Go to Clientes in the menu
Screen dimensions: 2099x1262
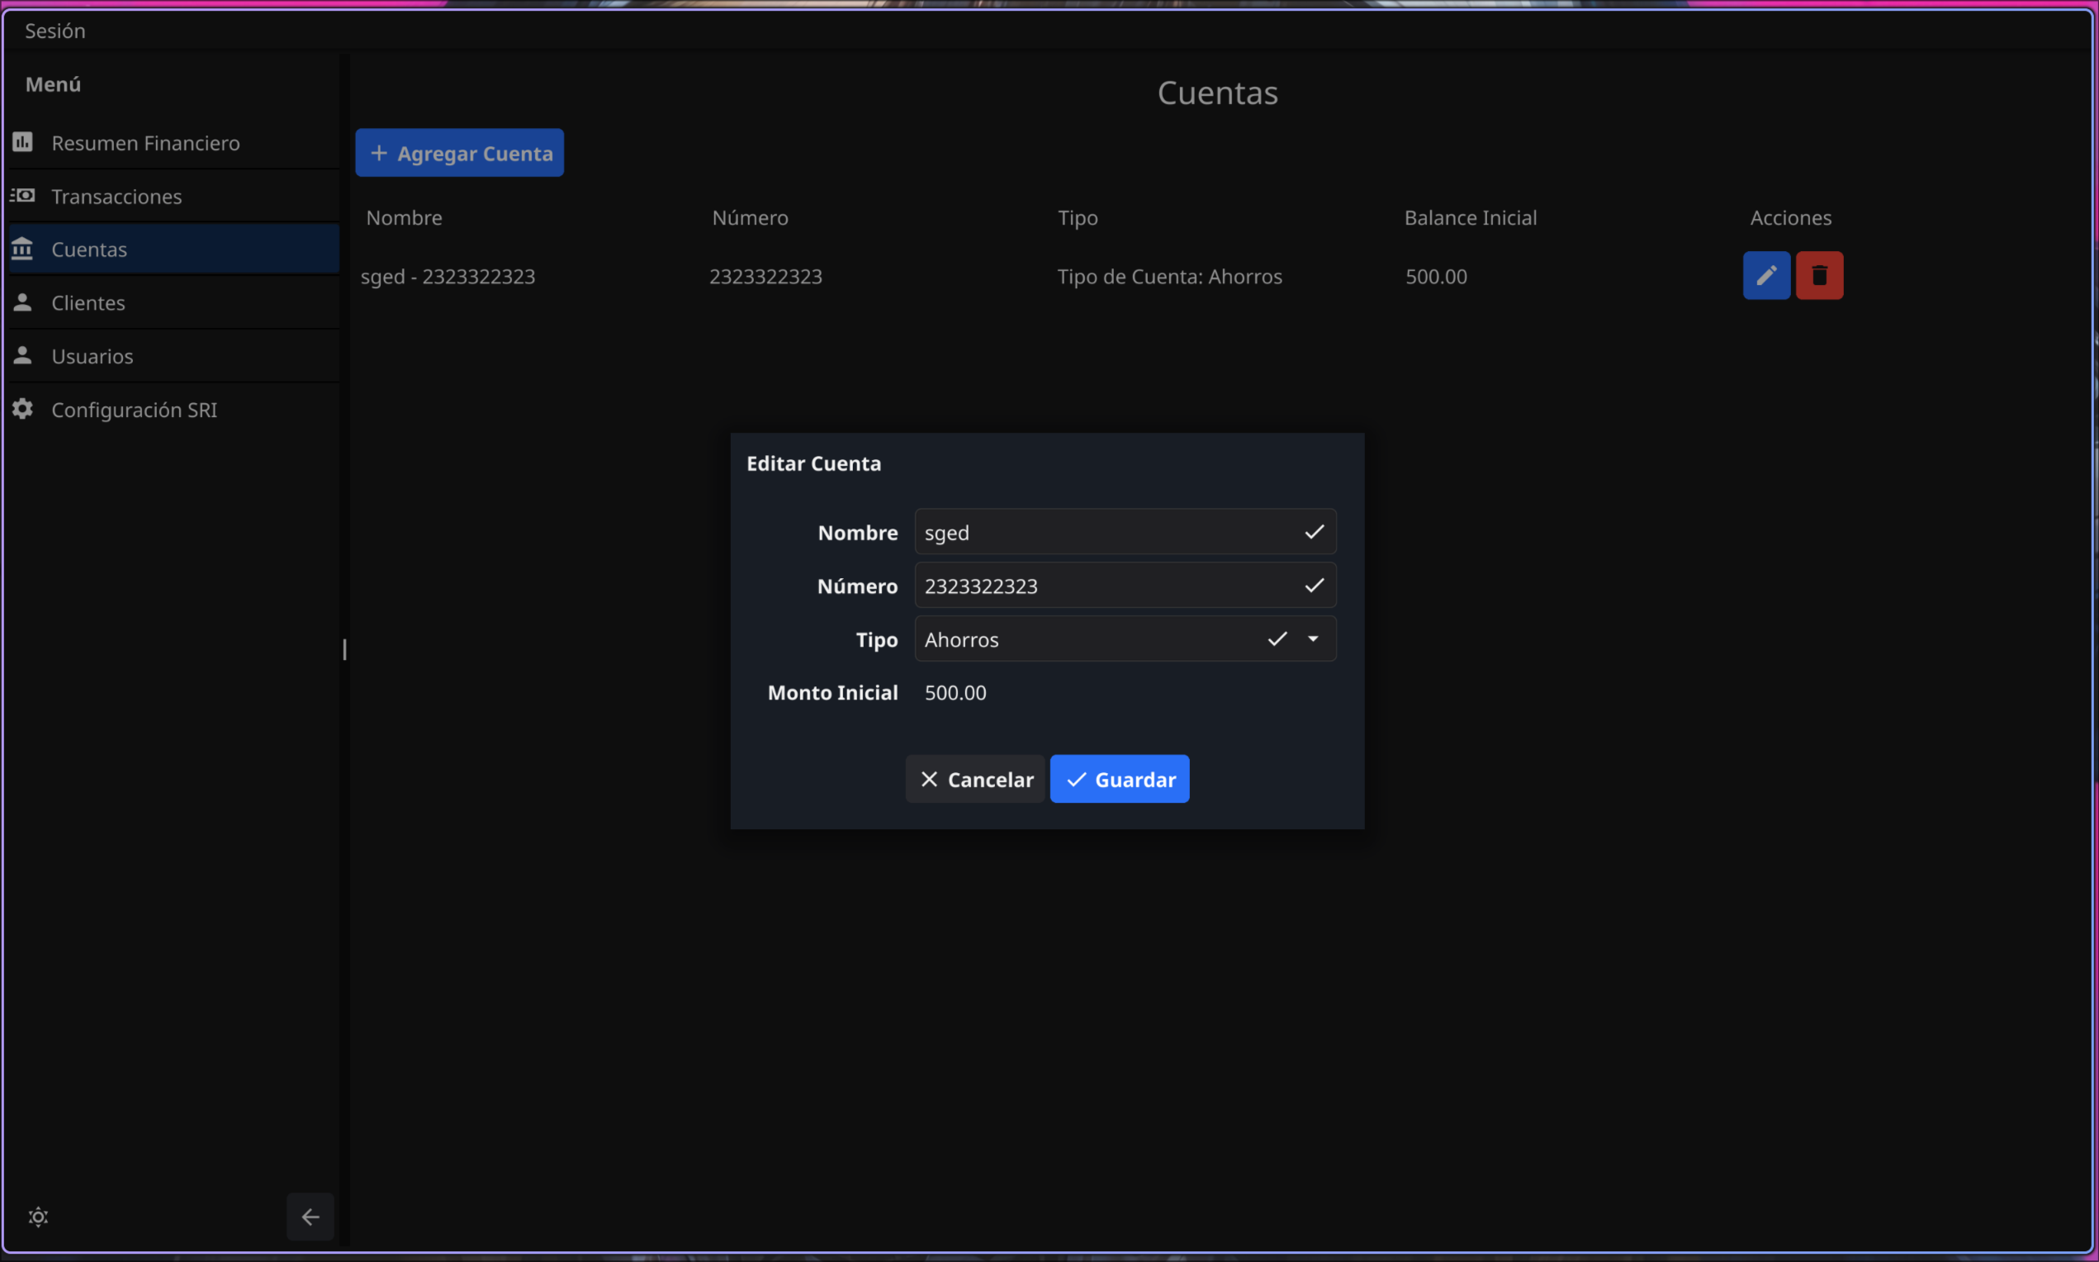[x=88, y=303]
